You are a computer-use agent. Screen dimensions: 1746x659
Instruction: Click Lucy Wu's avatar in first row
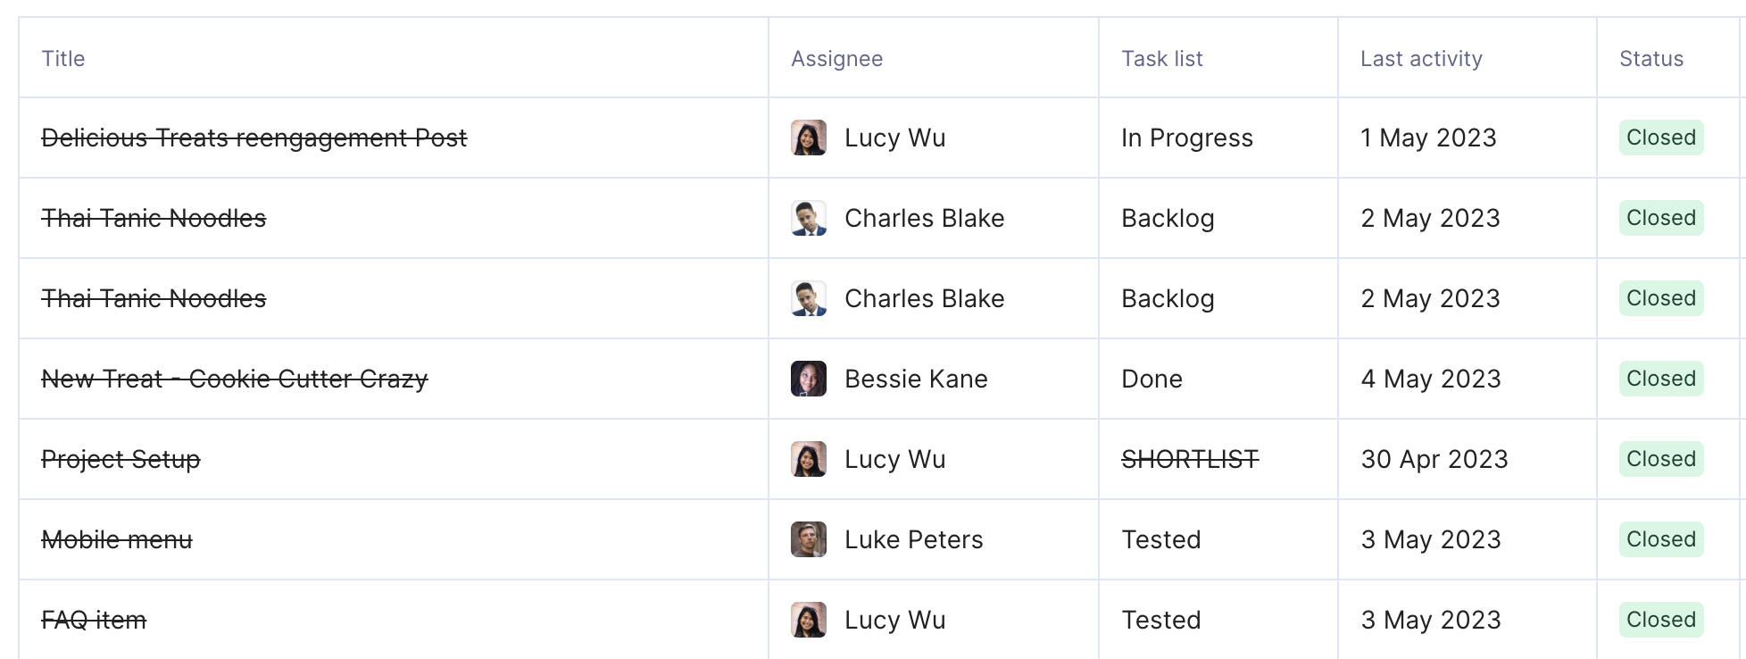tap(809, 138)
